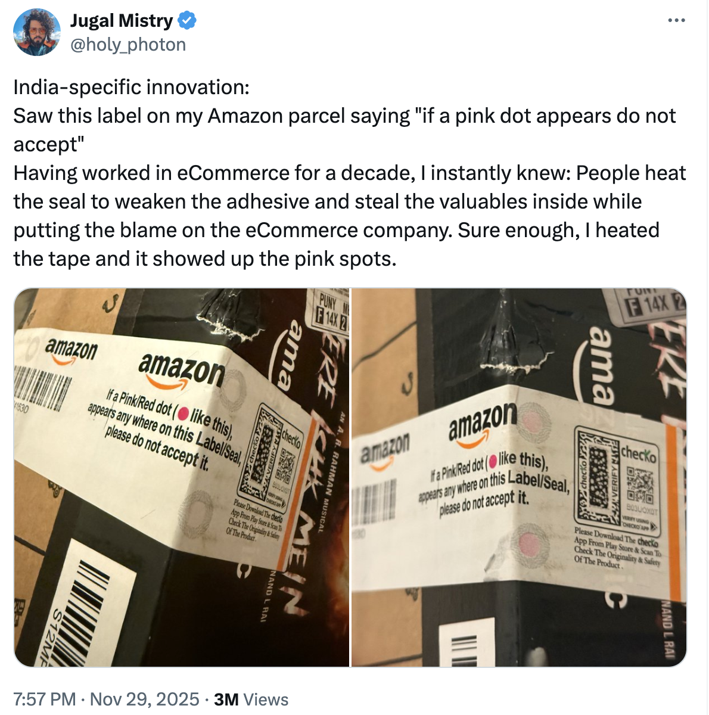
Task: Open the left parcel photo
Action: pos(182,477)
